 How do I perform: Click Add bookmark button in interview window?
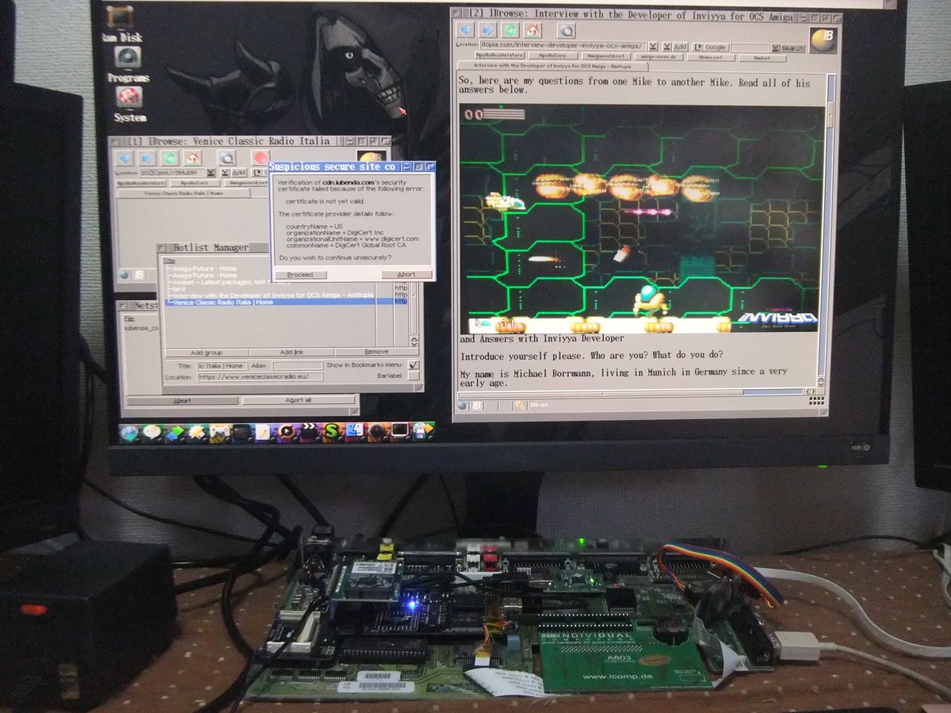click(x=680, y=47)
